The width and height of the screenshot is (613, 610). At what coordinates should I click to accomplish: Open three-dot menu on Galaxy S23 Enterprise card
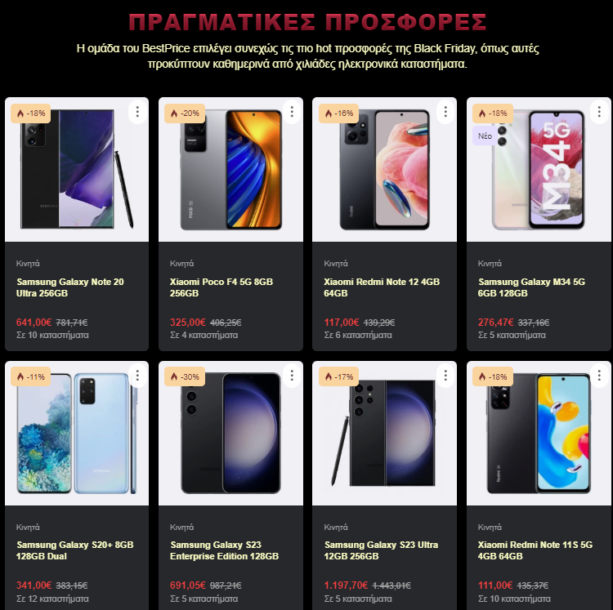[x=292, y=376]
